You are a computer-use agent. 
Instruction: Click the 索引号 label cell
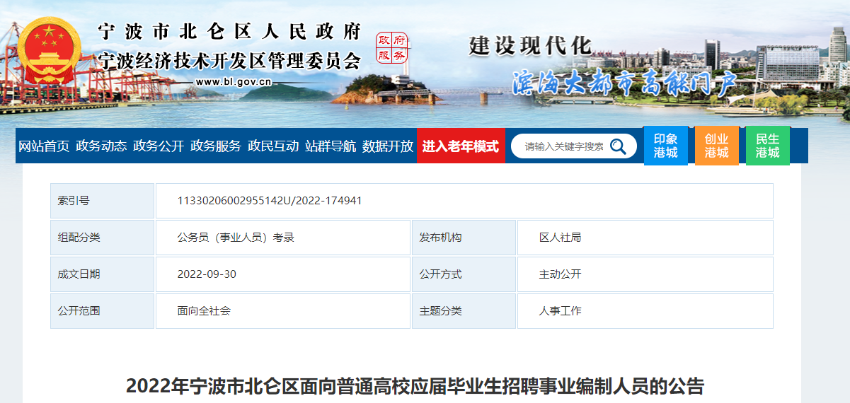pos(103,201)
